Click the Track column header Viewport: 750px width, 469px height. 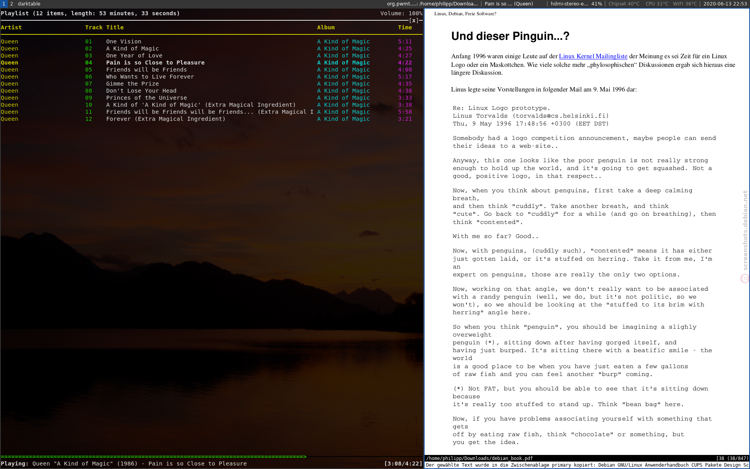[x=94, y=27]
